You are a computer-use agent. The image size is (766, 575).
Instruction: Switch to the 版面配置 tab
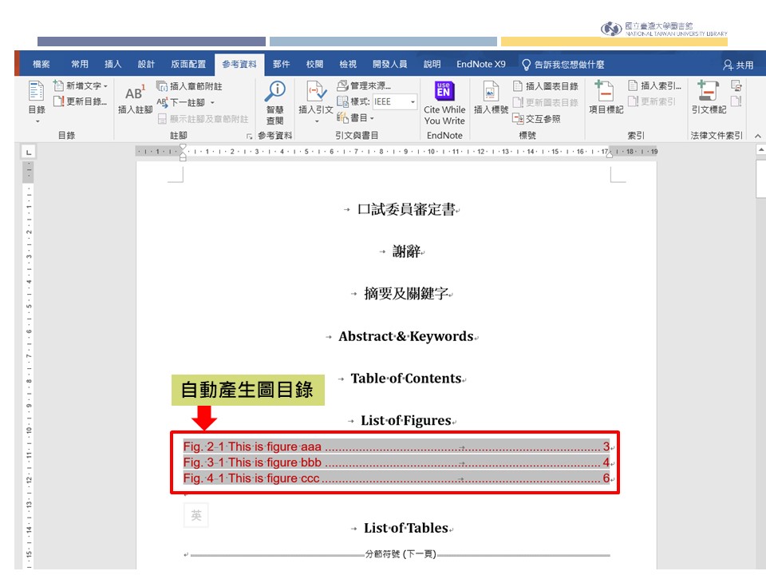(x=188, y=64)
